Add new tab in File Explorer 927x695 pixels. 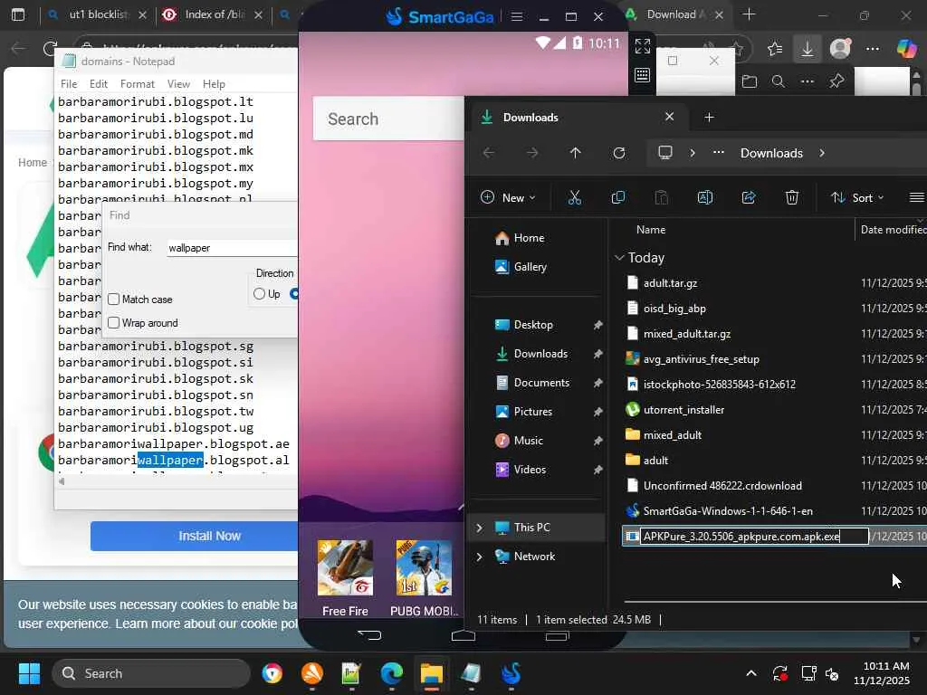click(709, 118)
